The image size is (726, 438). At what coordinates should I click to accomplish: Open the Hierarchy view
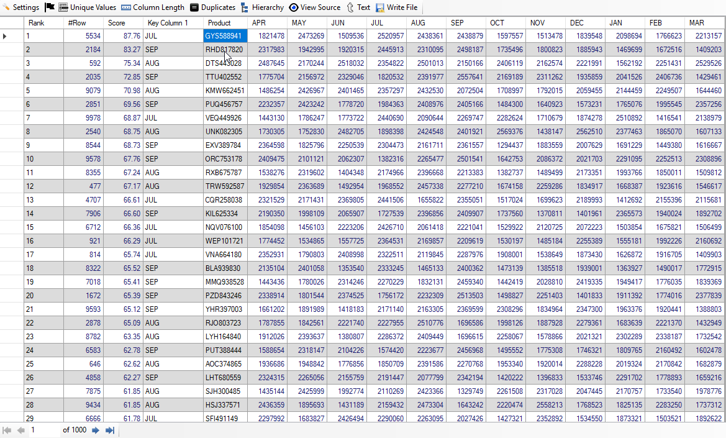point(261,7)
